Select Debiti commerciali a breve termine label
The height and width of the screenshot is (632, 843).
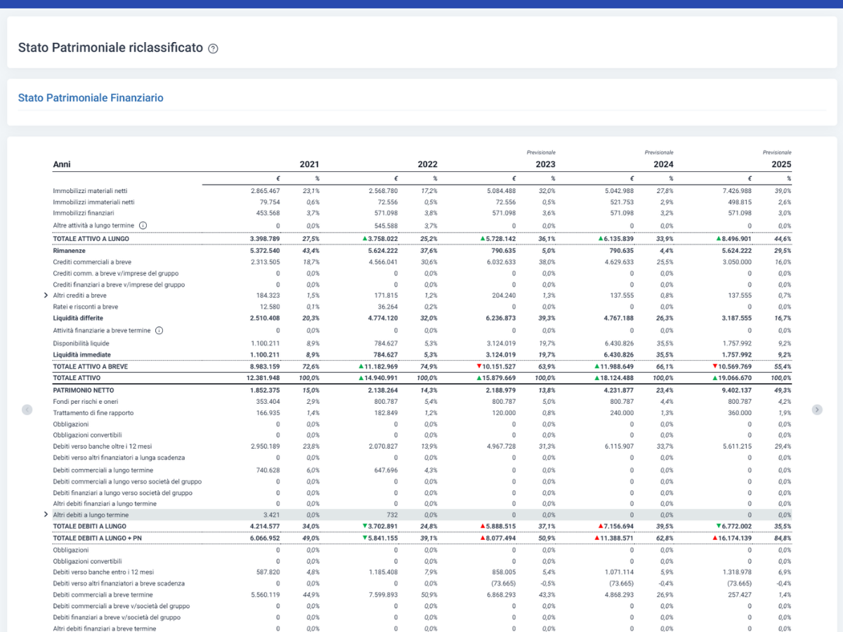point(103,594)
